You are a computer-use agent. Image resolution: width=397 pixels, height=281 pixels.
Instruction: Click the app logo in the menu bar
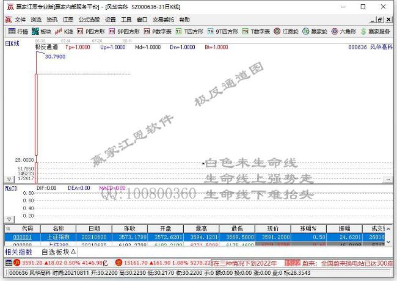[9, 20]
